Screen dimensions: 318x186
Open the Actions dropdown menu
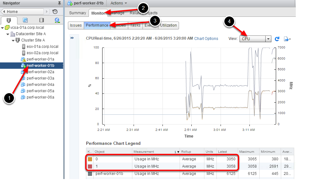coord(119,3)
